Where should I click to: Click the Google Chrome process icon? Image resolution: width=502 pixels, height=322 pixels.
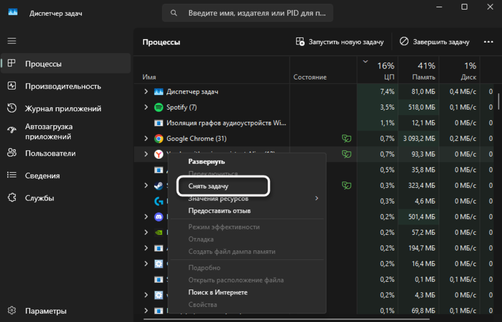[x=159, y=138]
